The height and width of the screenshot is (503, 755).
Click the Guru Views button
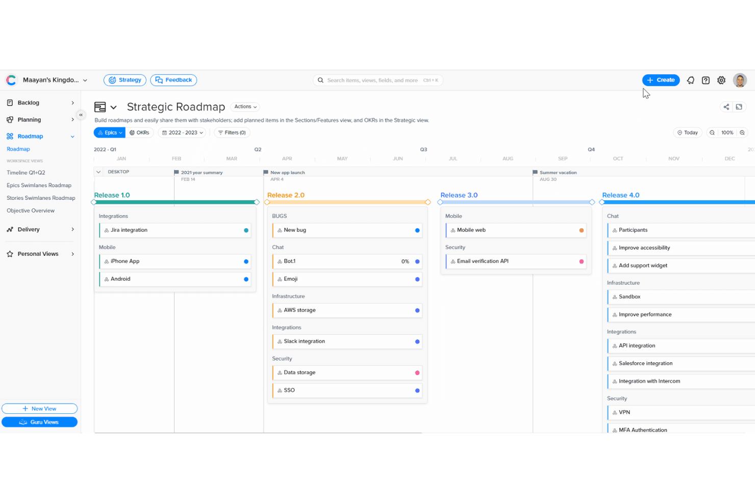tap(39, 422)
